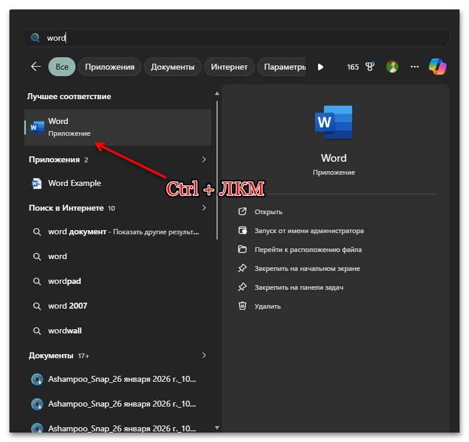Click the second Ashampoo_Snap document's icon
Screen dimensions: 469x442
click(37, 404)
